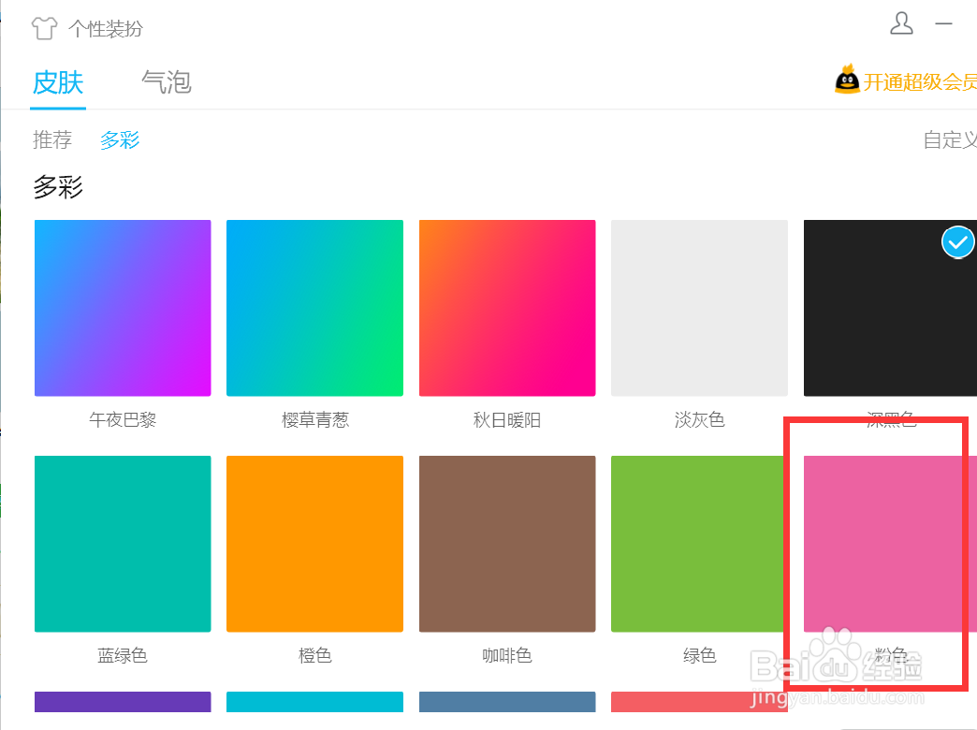This screenshot has height=730, width=977.
Task: Open 开通超级会员 link
Action: point(920,81)
